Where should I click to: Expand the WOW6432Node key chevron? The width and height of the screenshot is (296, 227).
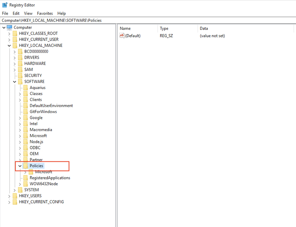click(20, 184)
